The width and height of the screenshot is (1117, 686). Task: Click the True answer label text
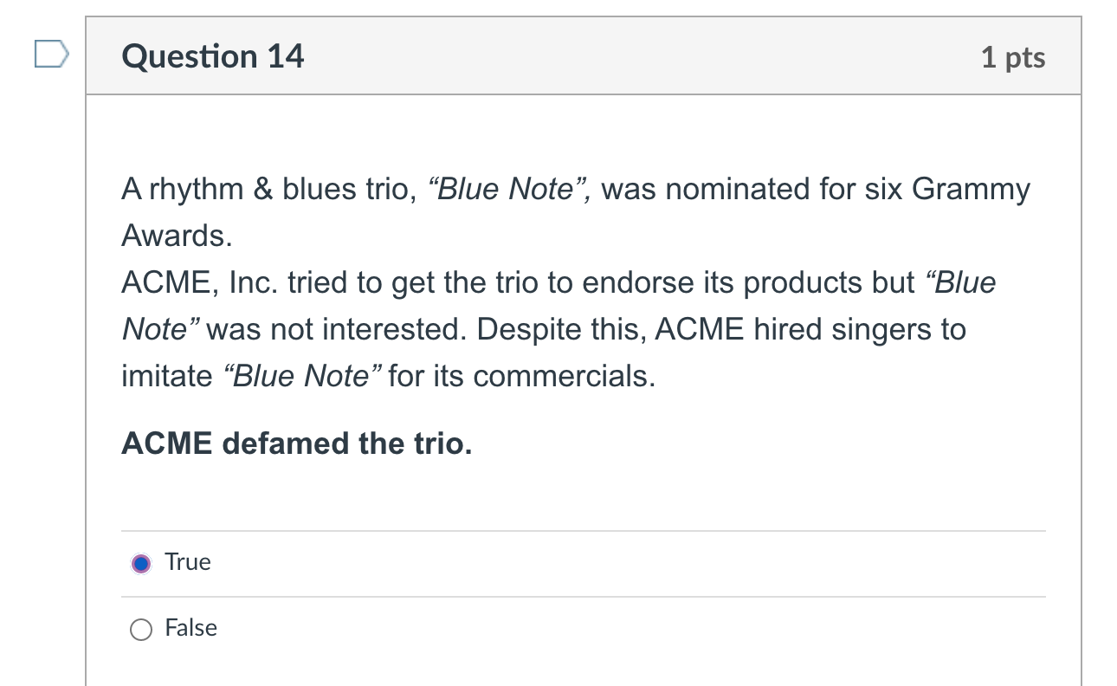[x=188, y=562]
